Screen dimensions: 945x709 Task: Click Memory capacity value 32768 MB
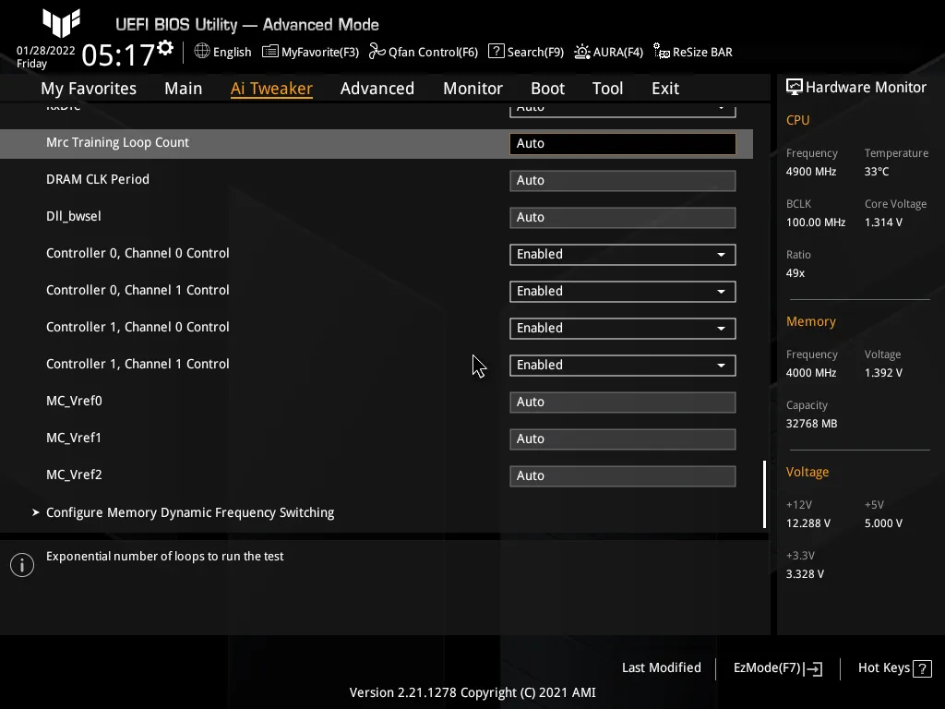click(812, 424)
